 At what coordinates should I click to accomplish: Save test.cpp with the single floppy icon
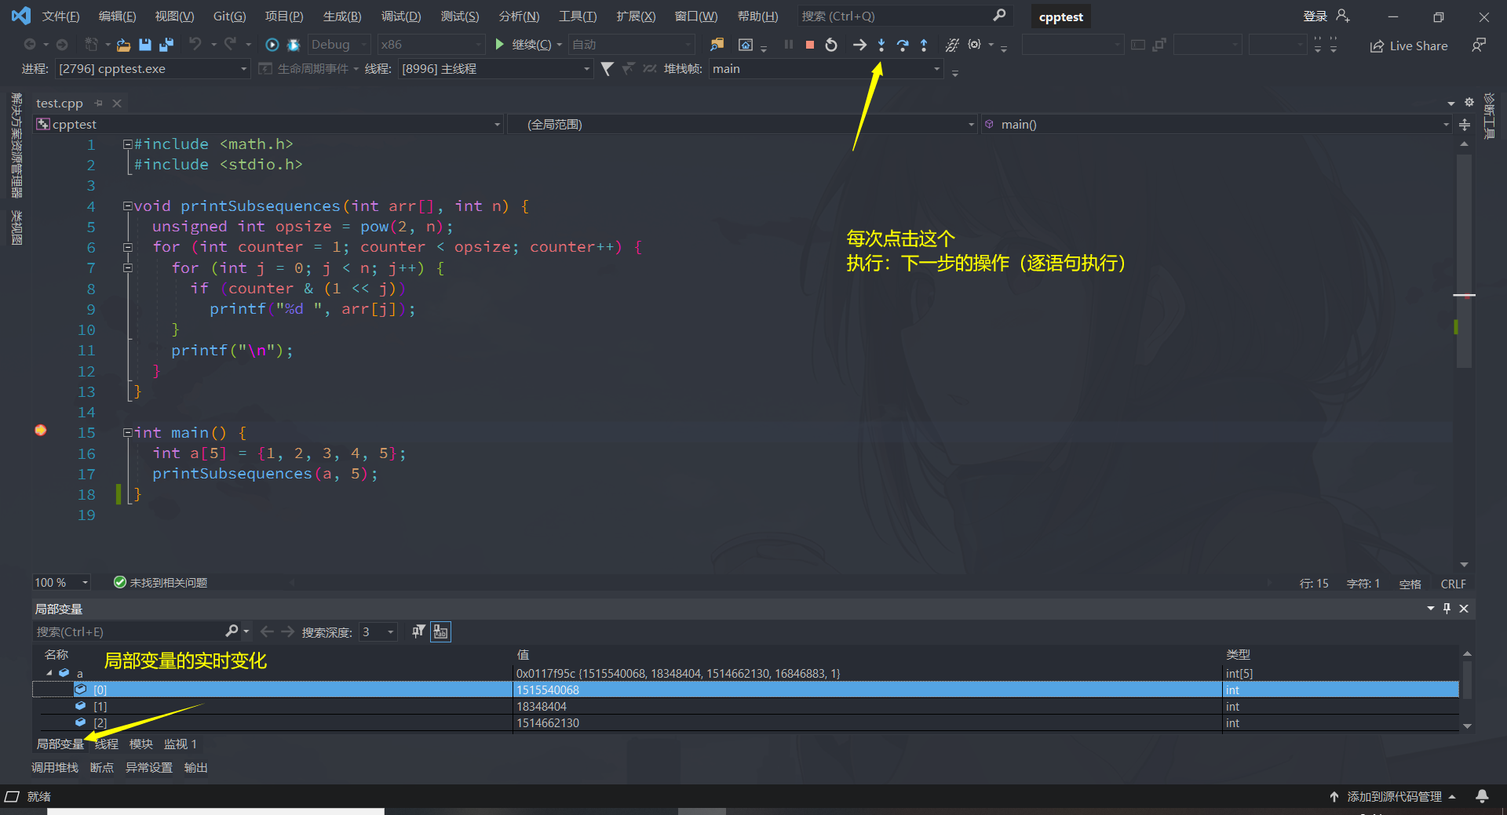145,45
